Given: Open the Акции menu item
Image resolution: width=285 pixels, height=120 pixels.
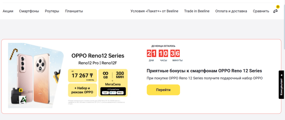Looking at the screenshot, I should [8, 11].
